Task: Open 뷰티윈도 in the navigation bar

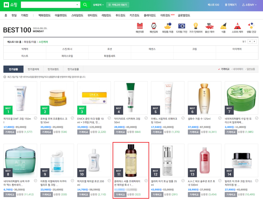Action: (x=92, y=15)
